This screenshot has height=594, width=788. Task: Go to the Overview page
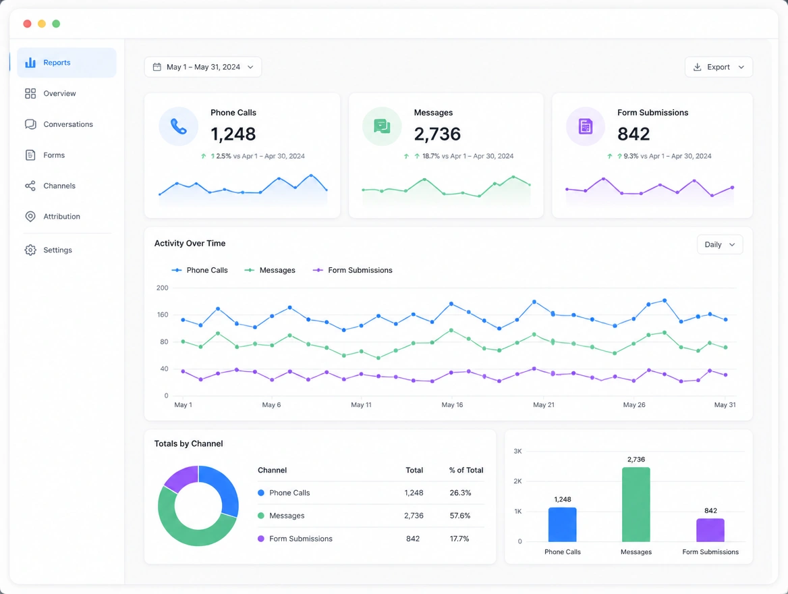coord(67,94)
